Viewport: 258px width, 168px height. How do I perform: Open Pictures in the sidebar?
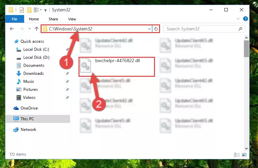(x=27, y=90)
